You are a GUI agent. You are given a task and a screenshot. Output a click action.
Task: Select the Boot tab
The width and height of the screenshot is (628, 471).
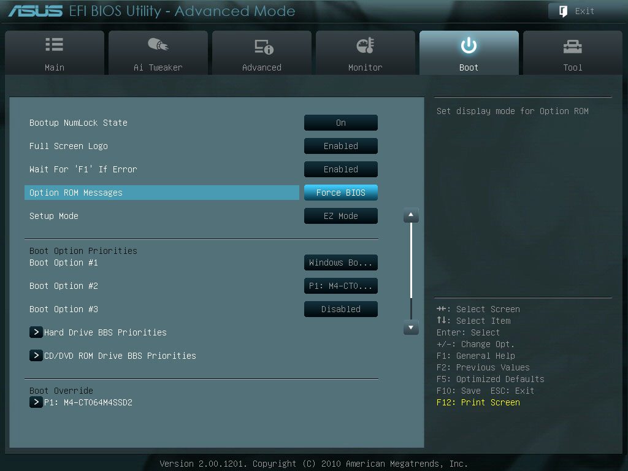[469, 53]
